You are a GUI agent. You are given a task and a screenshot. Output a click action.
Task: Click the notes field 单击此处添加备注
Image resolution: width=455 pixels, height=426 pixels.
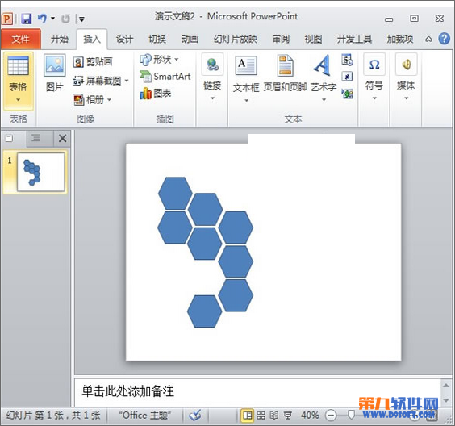click(x=257, y=392)
